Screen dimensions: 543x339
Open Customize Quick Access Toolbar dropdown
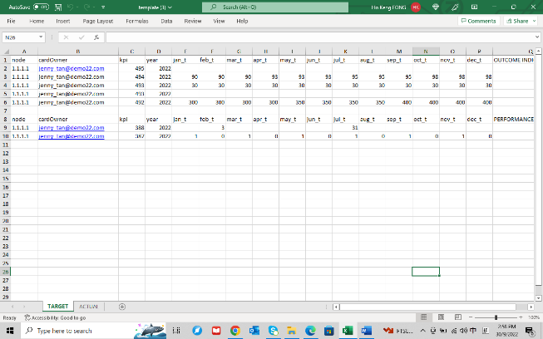point(105,7)
